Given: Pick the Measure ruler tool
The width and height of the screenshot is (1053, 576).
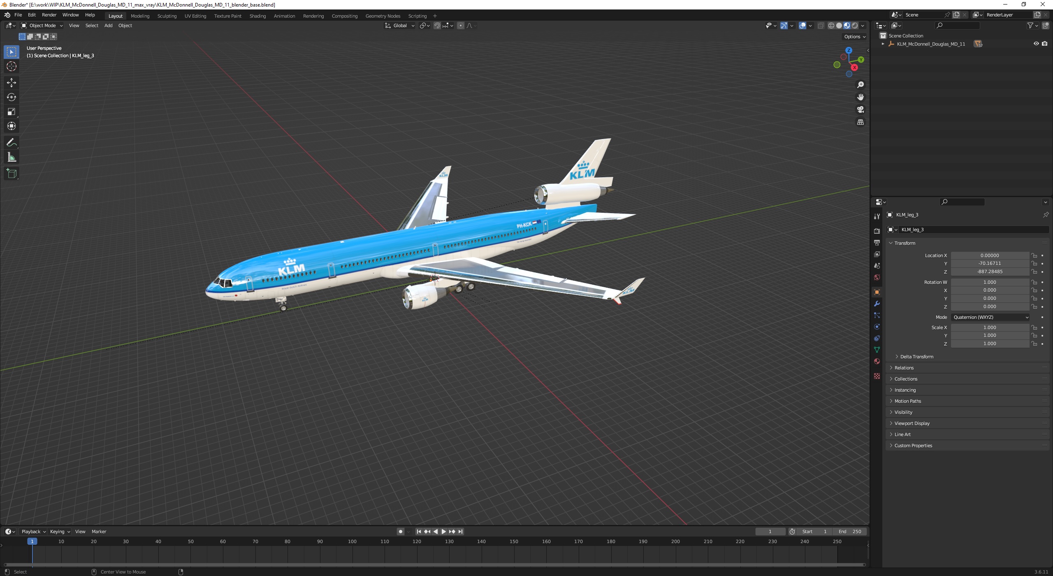Looking at the screenshot, I should pos(12,157).
